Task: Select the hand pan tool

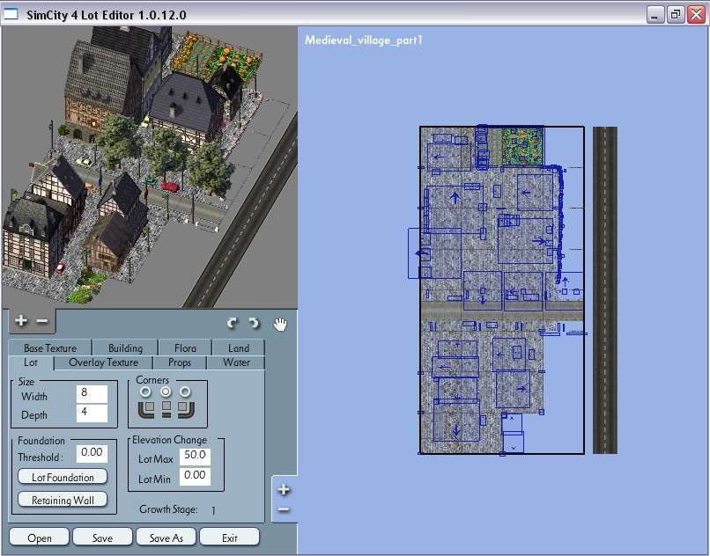Action: (280, 324)
